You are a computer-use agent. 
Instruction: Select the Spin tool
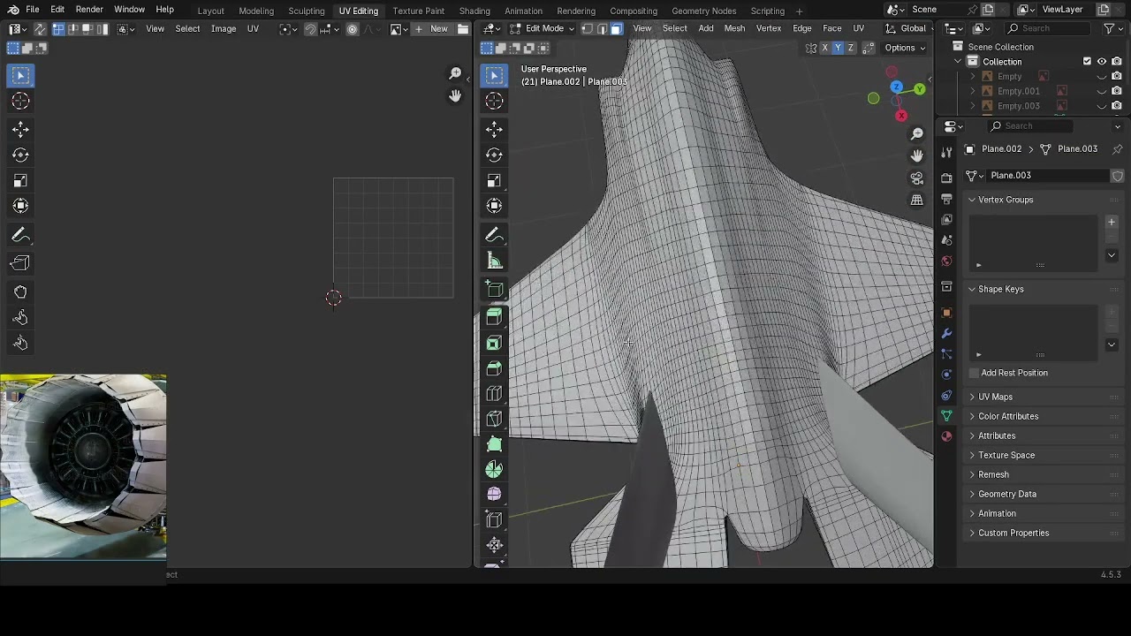pos(494,469)
